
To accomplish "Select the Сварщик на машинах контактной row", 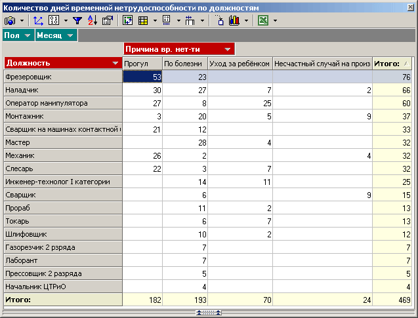I will (63, 129).
